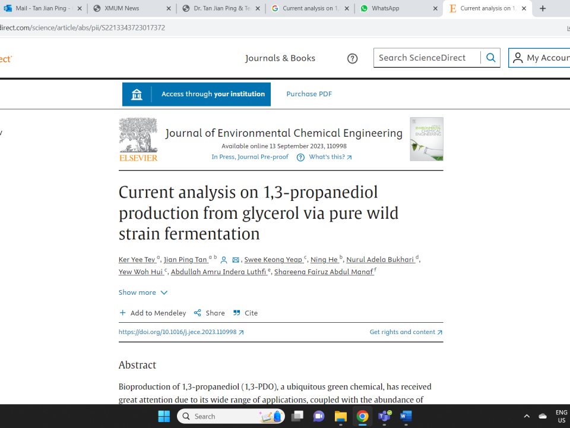Open the journal cover thumbnail
This screenshot has height=428, width=570.
tap(426, 139)
